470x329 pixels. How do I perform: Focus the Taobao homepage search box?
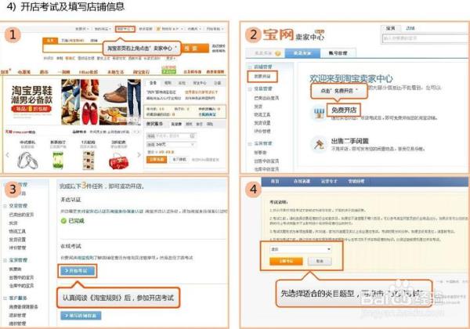pos(73,49)
